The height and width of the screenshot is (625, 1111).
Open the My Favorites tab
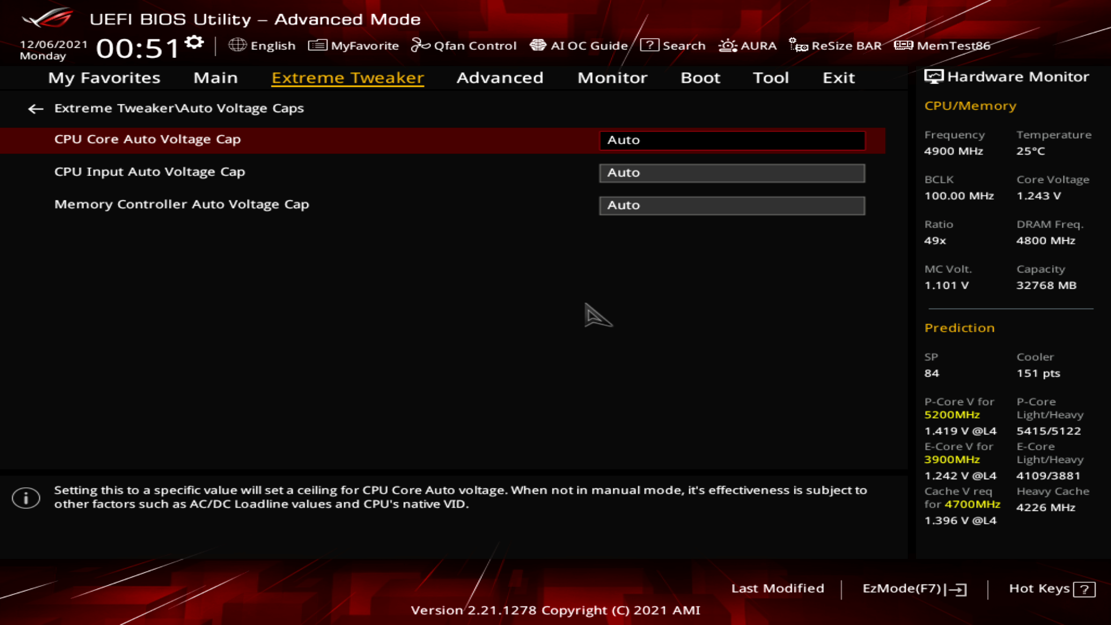point(104,78)
